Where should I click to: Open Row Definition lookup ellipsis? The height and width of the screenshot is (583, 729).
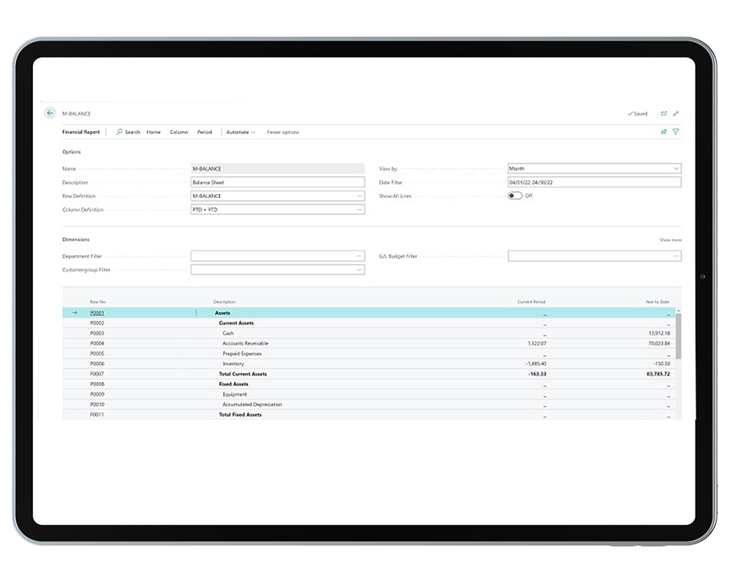pos(359,196)
